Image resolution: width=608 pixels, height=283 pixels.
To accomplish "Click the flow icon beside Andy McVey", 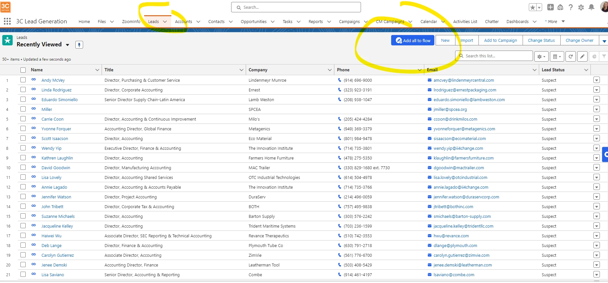I will click(x=33, y=79).
